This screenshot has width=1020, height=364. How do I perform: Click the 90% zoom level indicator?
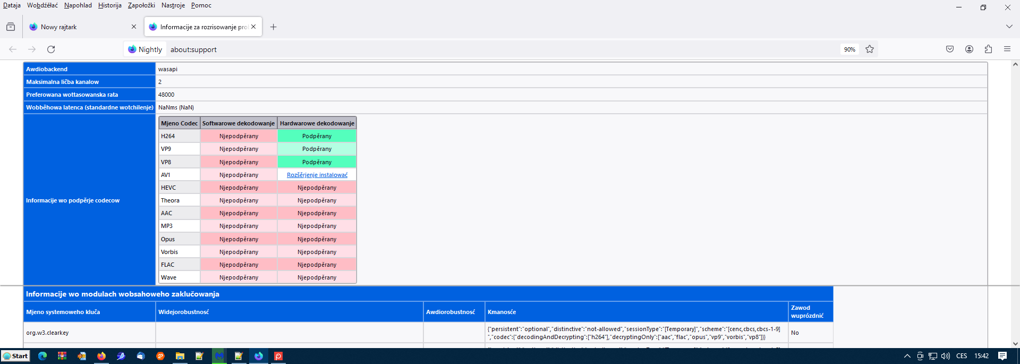tap(849, 49)
